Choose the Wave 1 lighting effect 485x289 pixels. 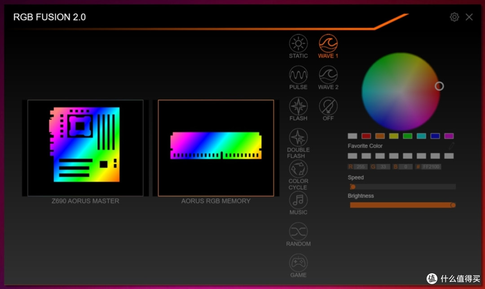click(328, 44)
